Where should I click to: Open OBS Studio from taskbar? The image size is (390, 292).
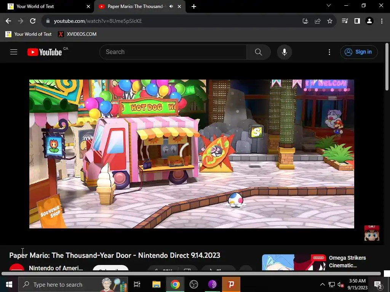pyautogui.click(x=193, y=284)
